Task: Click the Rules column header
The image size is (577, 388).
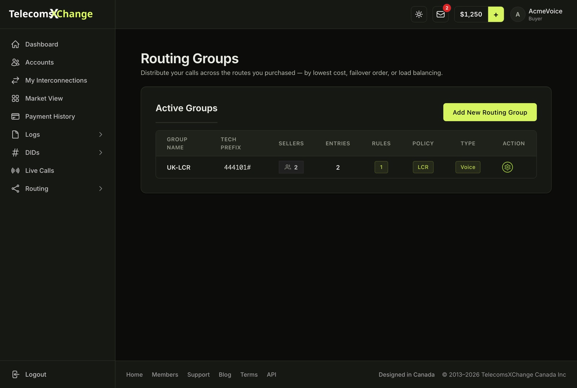Action: point(381,143)
